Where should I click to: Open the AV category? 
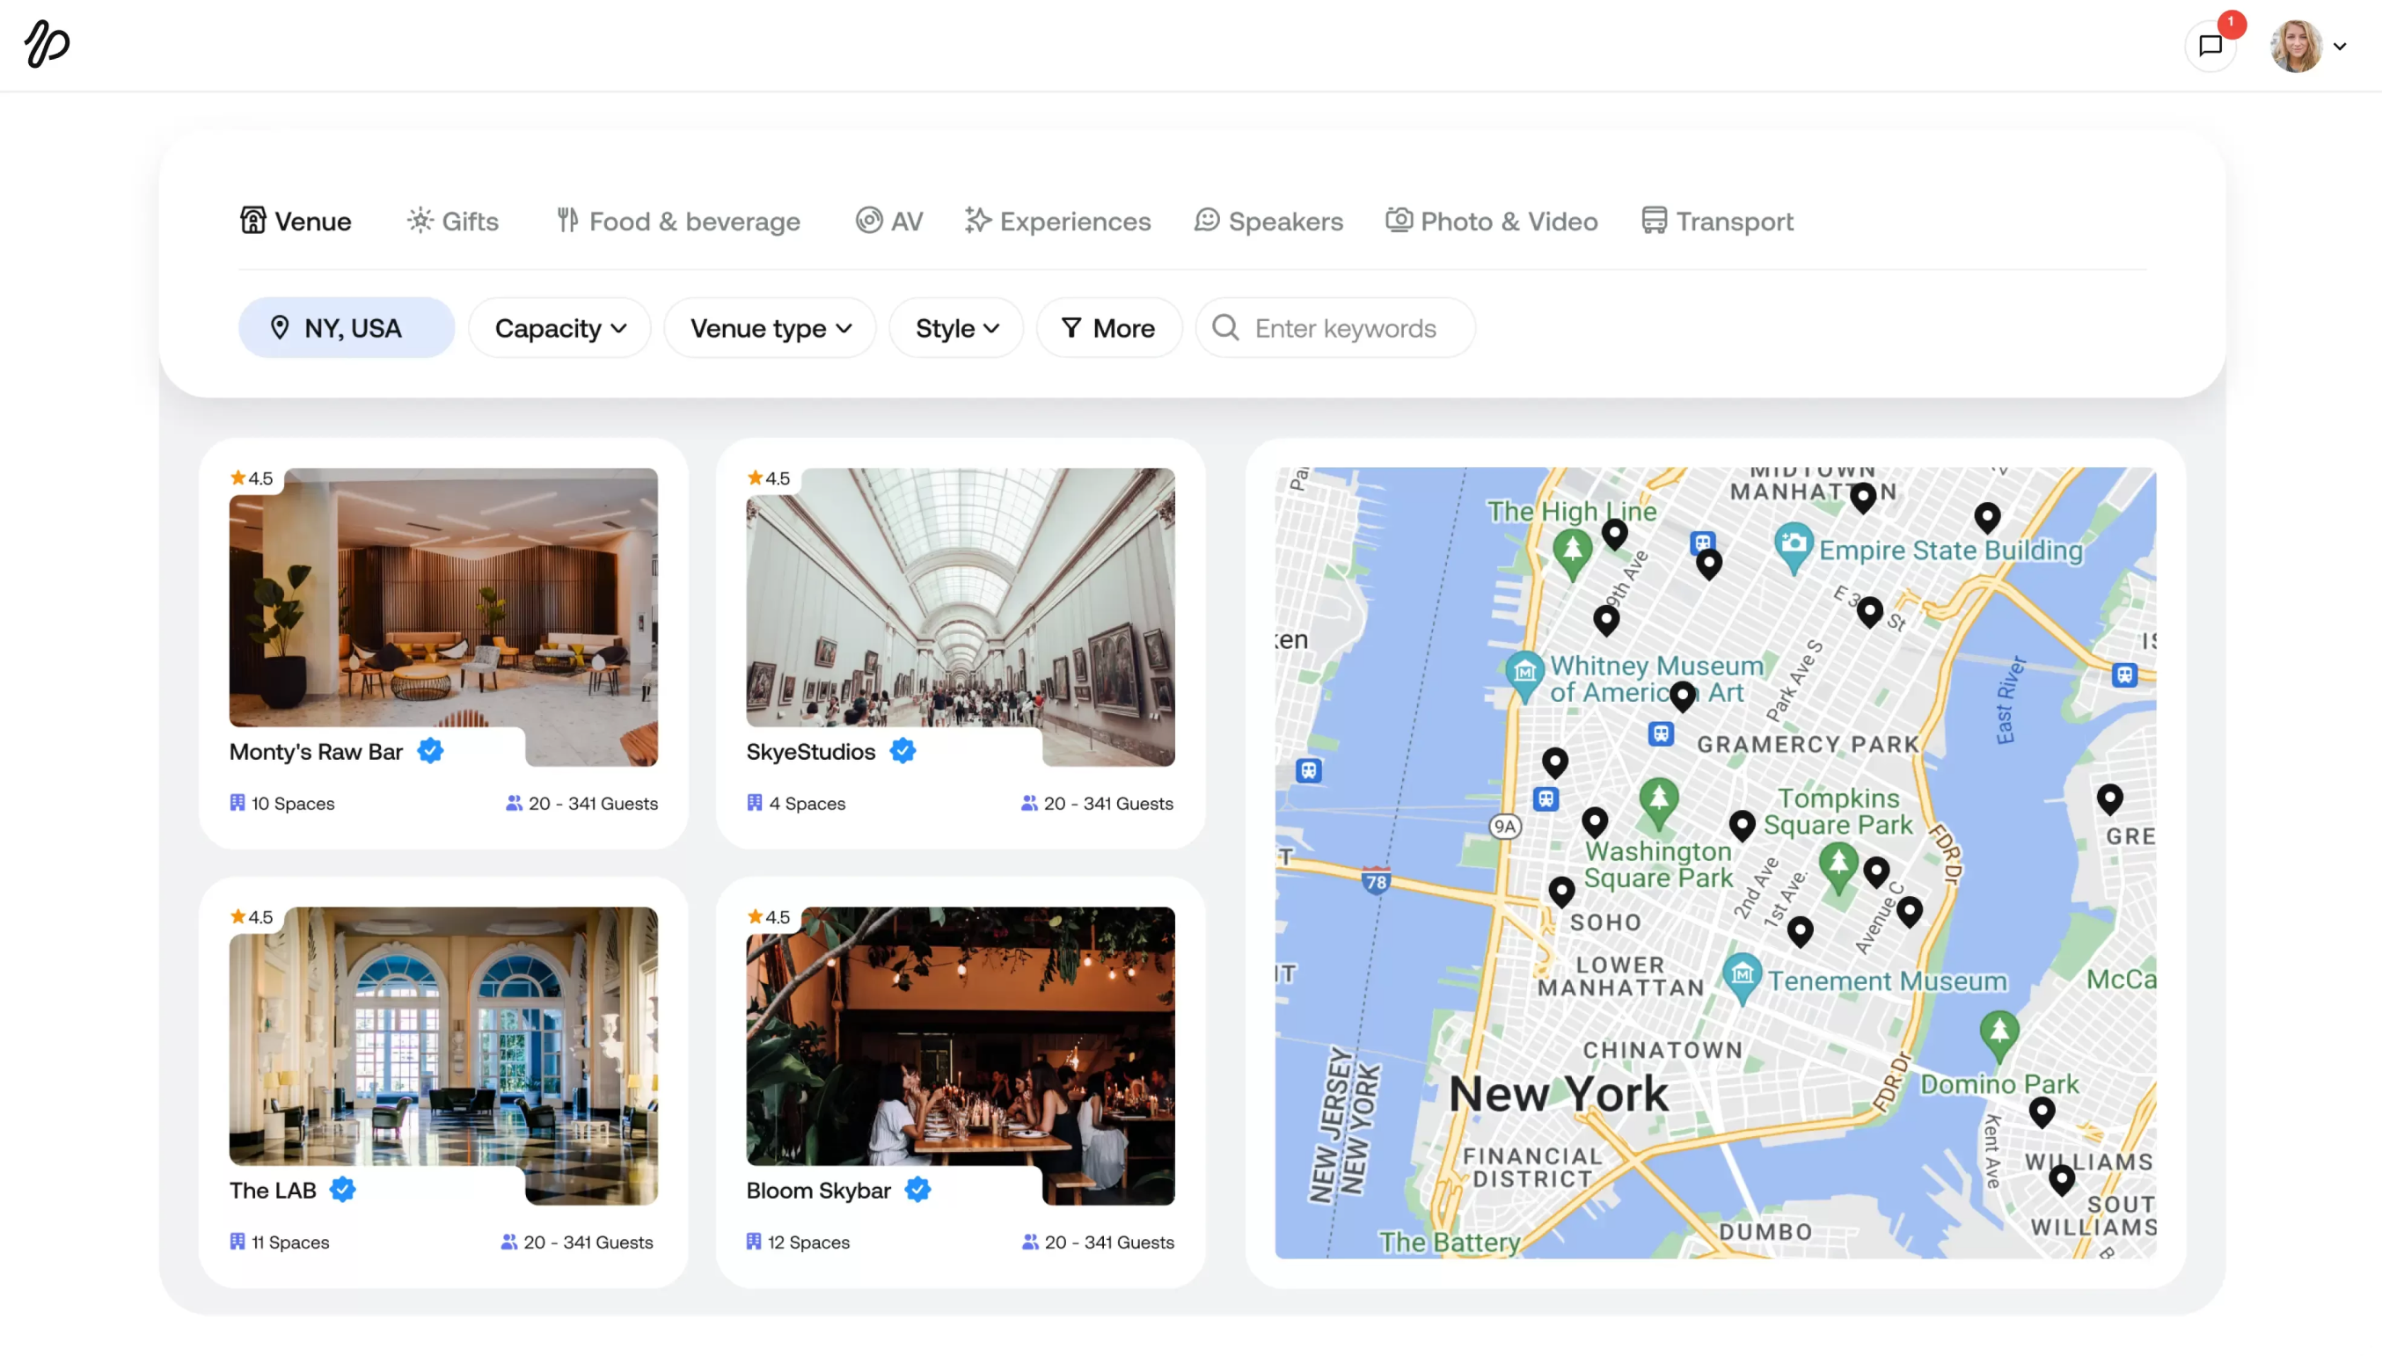[x=888, y=221]
